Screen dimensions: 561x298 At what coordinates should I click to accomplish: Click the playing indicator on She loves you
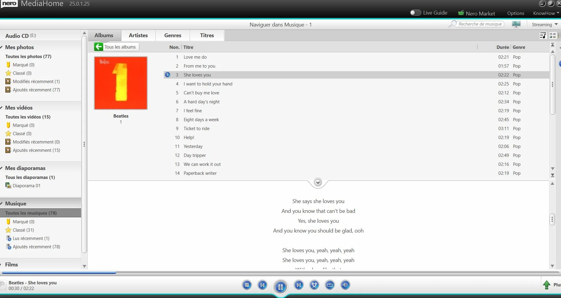click(168, 75)
